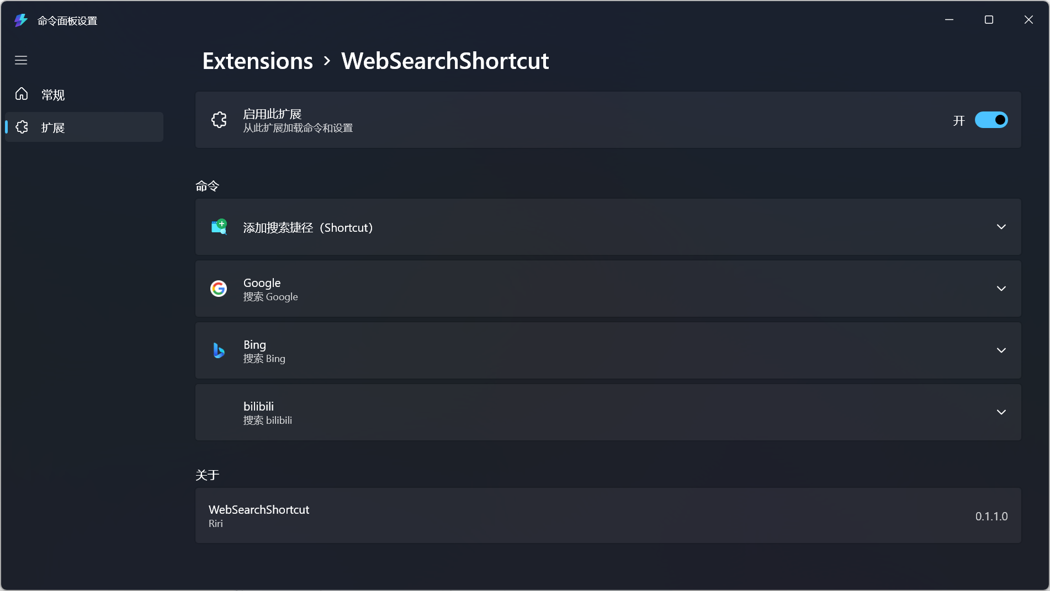Image resolution: width=1050 pixels, height=591 pixels.
Task: Disable the 启用此扩展 toggle switch
Action: (991, 120)
